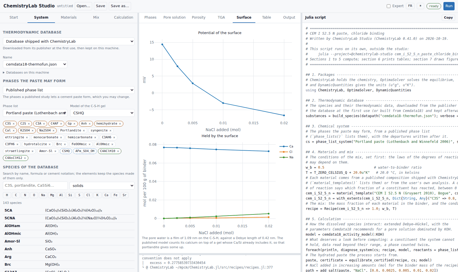The width and height of the screenshot is (458, 272).
Task: Open the Pore solution results tab
Action: pyautogui.click(x=175, y=17)
